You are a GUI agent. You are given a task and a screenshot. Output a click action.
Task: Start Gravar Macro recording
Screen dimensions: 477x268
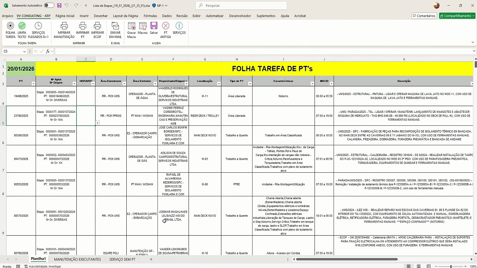pyautogui.click(x=132, y=30)
